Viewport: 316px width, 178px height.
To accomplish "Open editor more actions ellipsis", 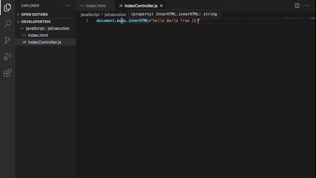I will [307, 5].
